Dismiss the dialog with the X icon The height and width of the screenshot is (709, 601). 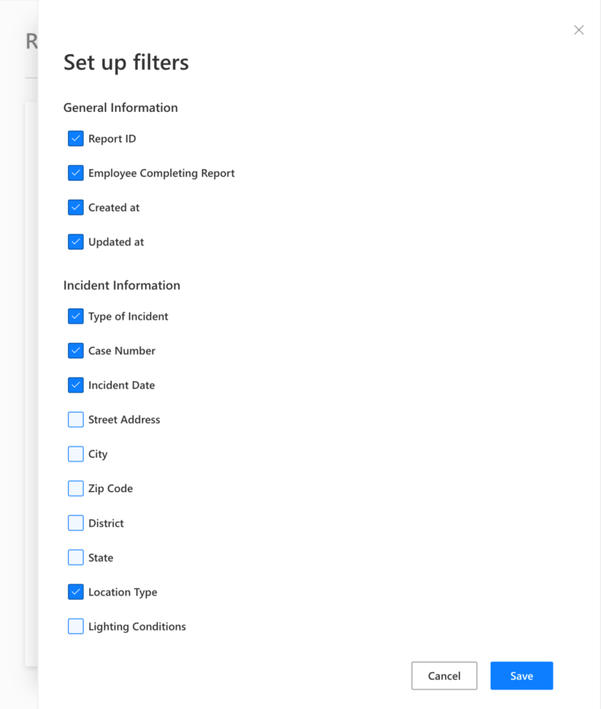tap(578, 30)
